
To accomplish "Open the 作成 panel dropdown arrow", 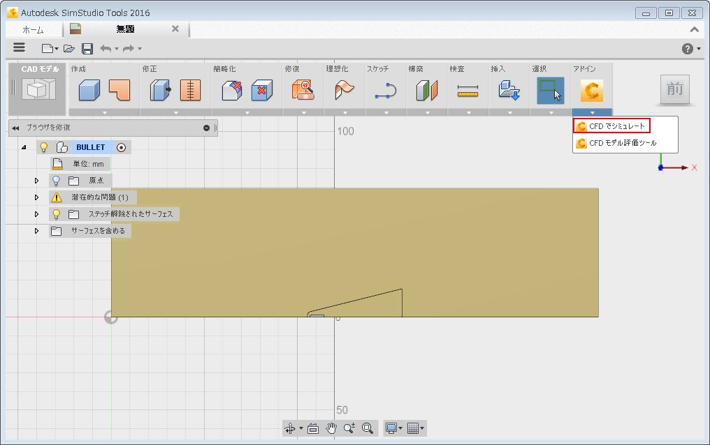I will tap(105, 112).
